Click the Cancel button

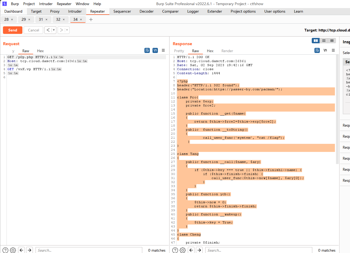point(33,30)
